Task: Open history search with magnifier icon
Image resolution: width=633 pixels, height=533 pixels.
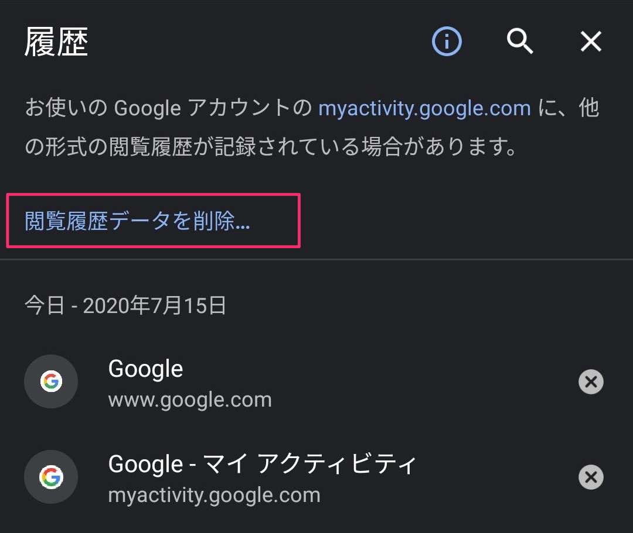Action: [519, 42]
